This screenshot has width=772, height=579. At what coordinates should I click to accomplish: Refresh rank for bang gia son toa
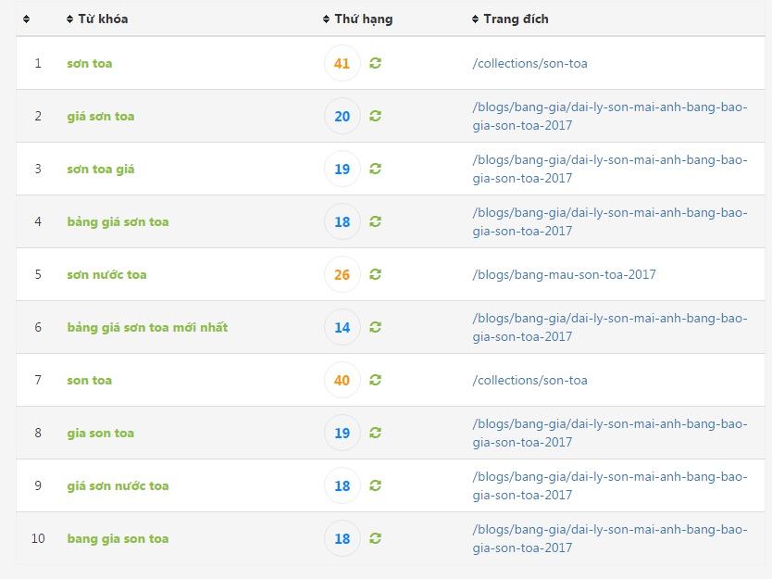pyautogui.click(x=375, y=538)
